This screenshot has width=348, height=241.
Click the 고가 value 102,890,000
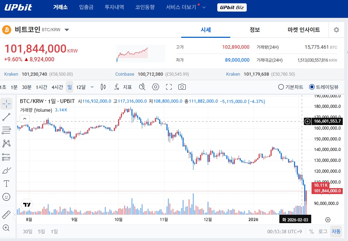click(236, 47)
